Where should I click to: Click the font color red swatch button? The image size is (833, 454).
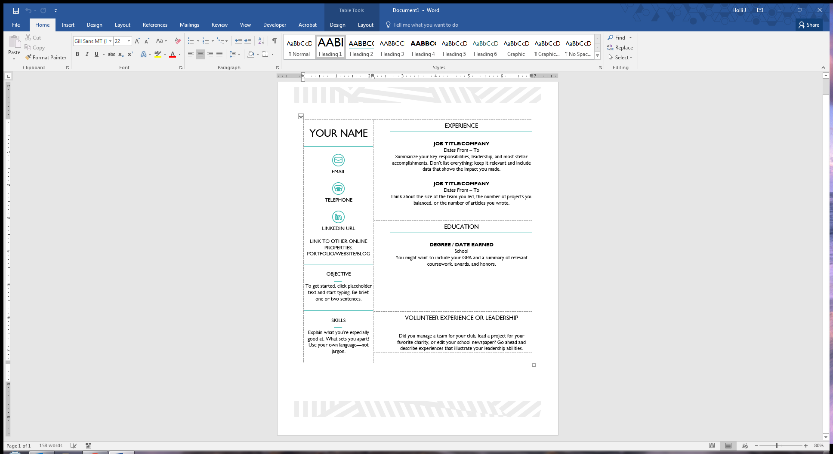[173, 54]
